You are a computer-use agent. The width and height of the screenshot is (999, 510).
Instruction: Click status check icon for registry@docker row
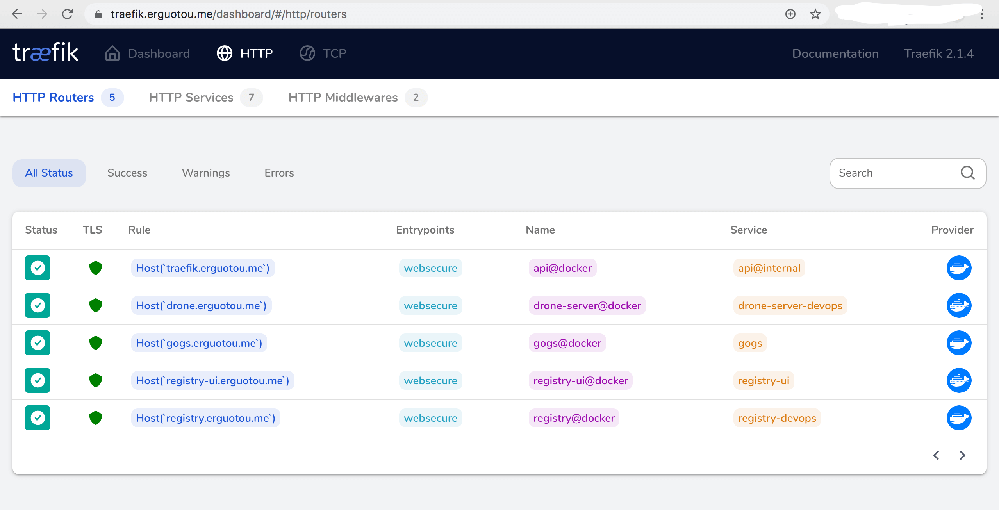click(x=37, y=418)
